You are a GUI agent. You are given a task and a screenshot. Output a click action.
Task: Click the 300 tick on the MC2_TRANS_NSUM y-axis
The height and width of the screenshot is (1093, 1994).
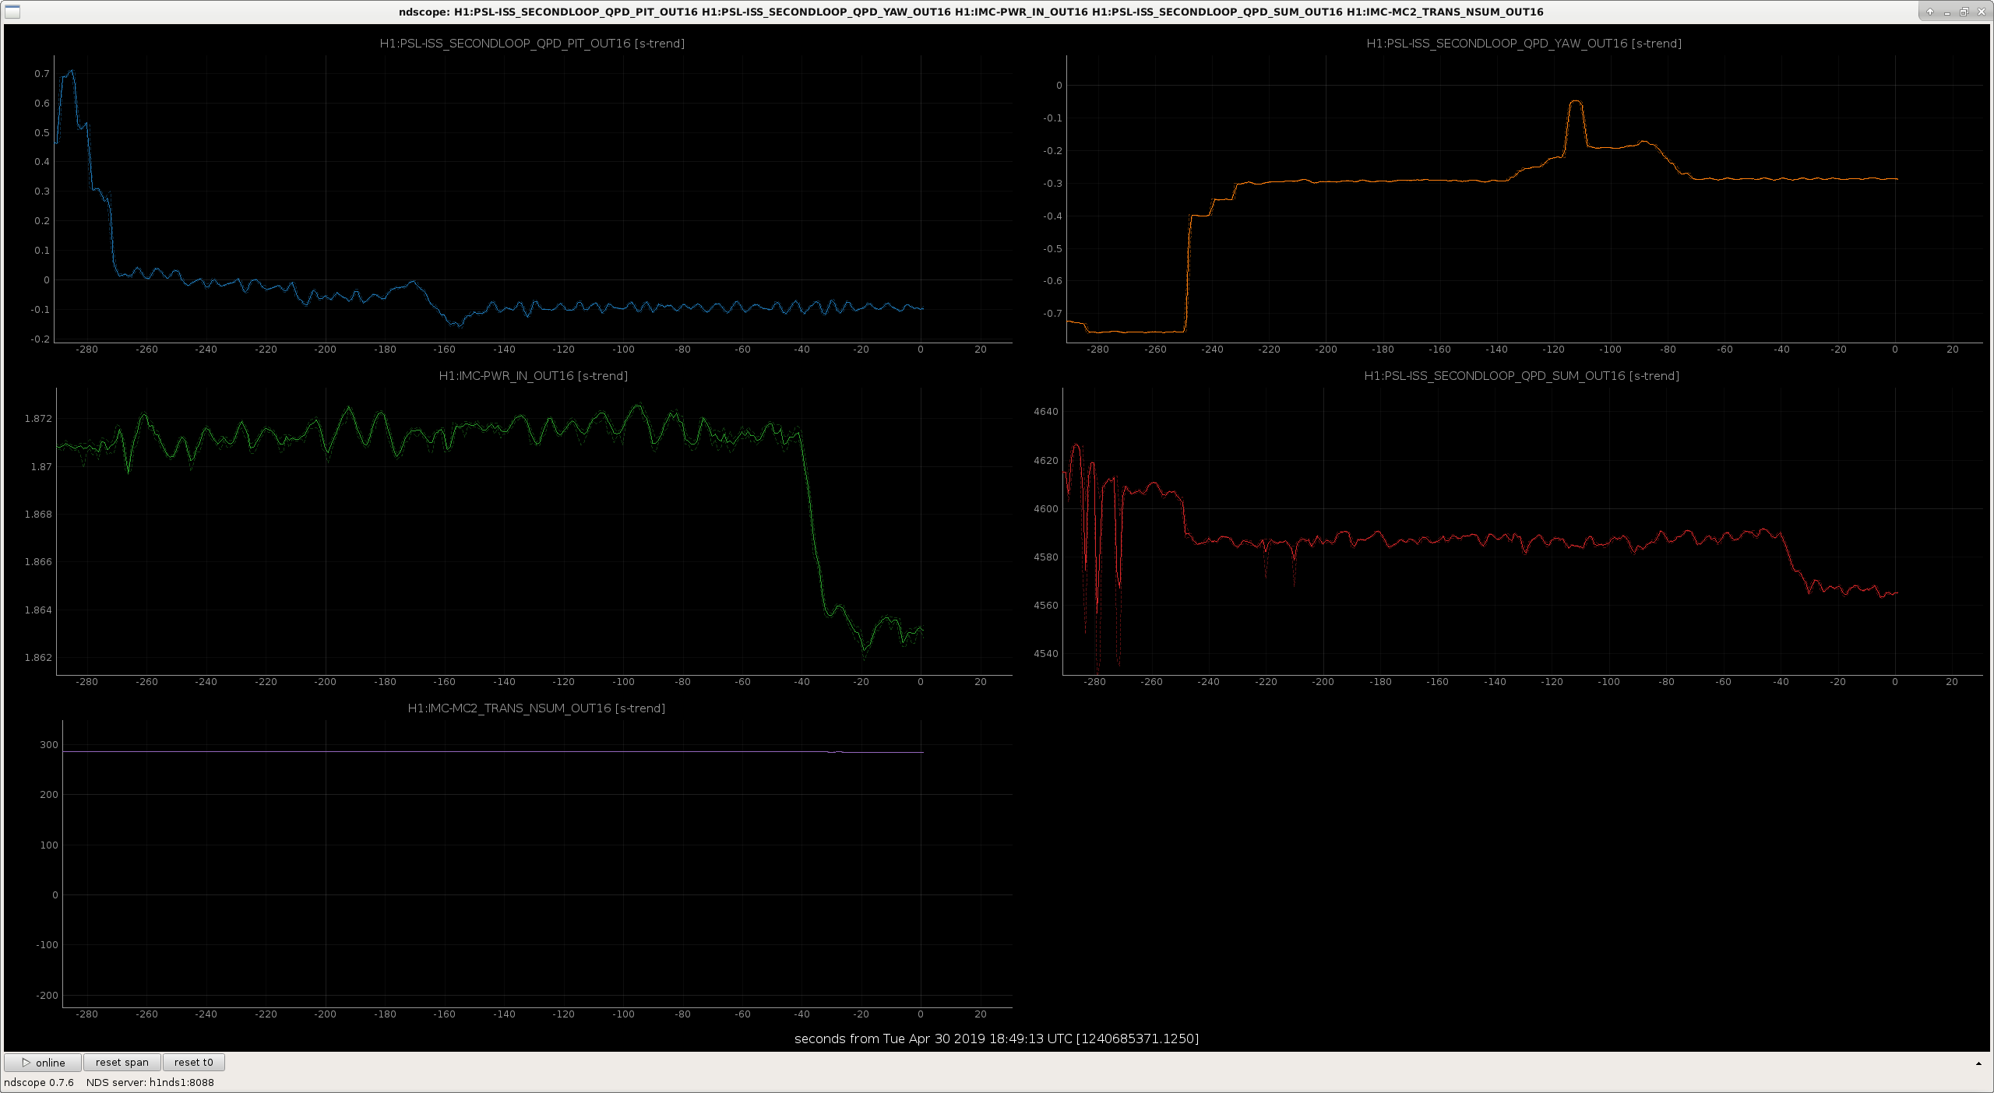click(49, 745)
